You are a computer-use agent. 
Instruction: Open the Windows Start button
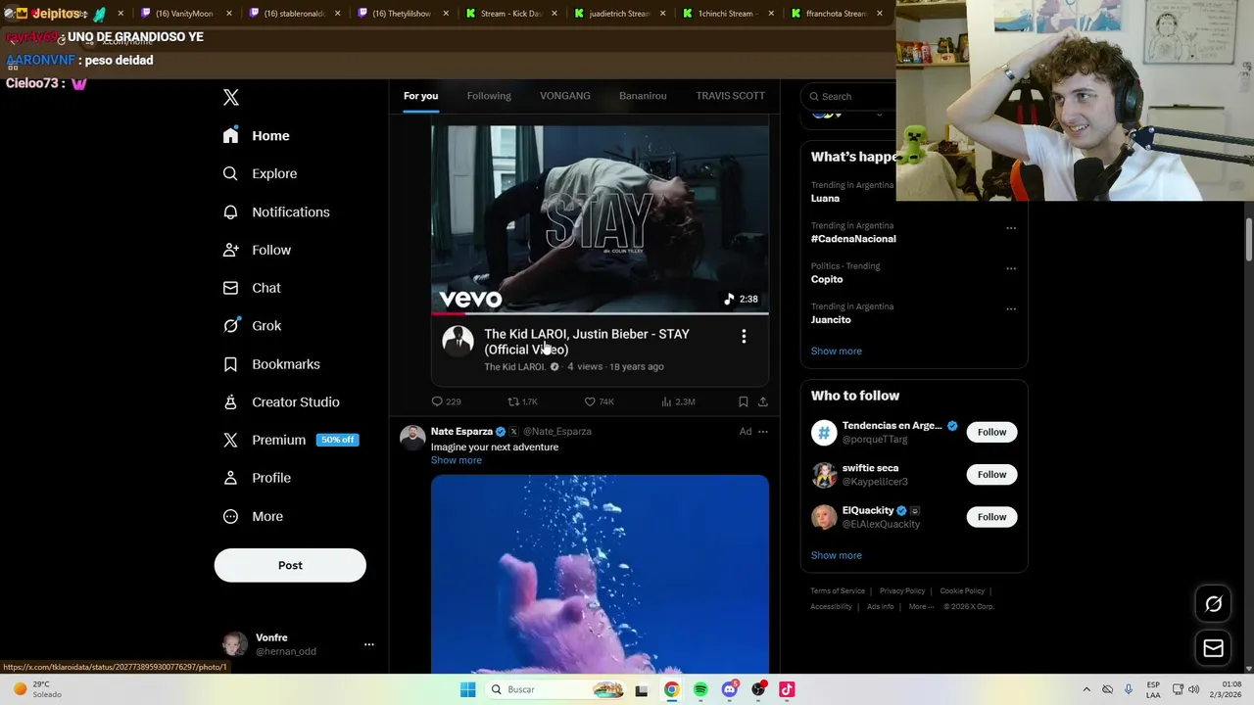pyautogui.click(x=468, y=689)
